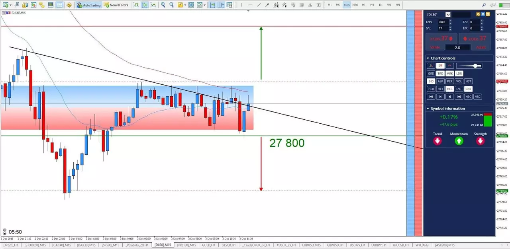Toggle the GRD grid button

[x=431, y=74]
